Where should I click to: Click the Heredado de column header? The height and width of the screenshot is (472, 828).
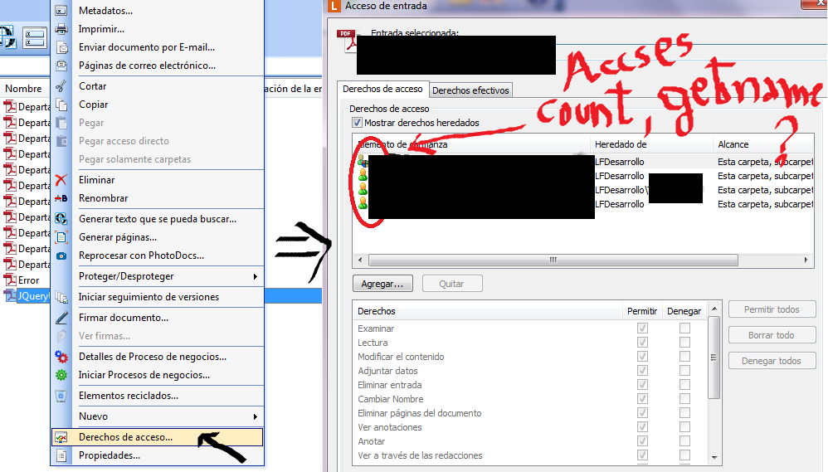[651, 144]
